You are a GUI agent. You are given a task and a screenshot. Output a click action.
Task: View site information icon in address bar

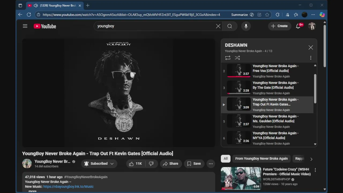[39, 15]
